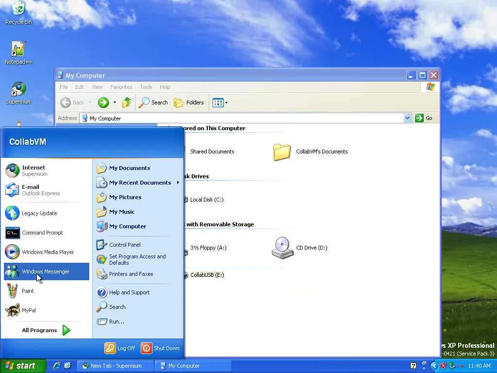Launch E-mail Outlook Express entry
Screen dimensions: 497x373
point(46,190)
